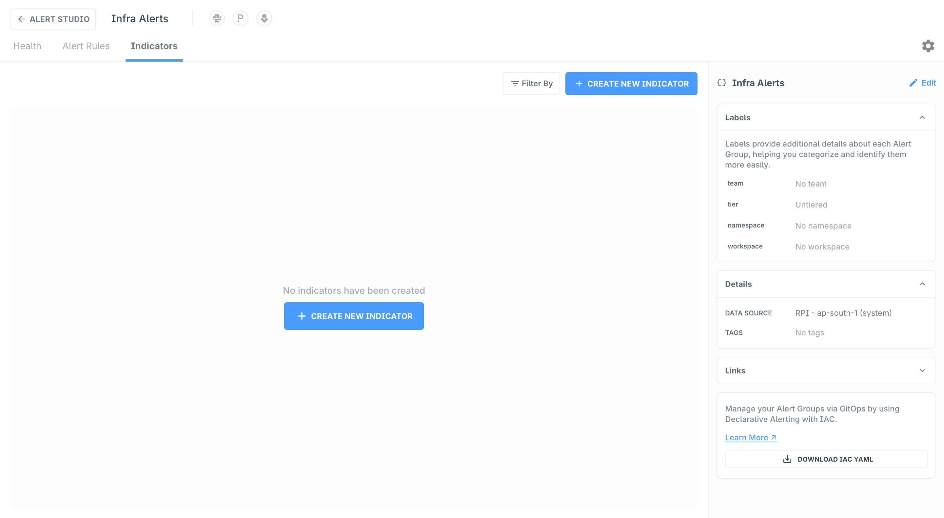Expand the Links section
Screen dimensions: 944x518
coord(922,370)
